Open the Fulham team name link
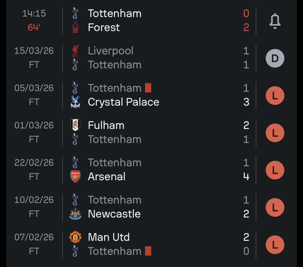Image resolution: width=303 pixels, height=267 pixels. point(106,125)
